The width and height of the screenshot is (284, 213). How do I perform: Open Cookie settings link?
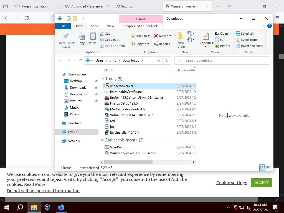[232, 182]
